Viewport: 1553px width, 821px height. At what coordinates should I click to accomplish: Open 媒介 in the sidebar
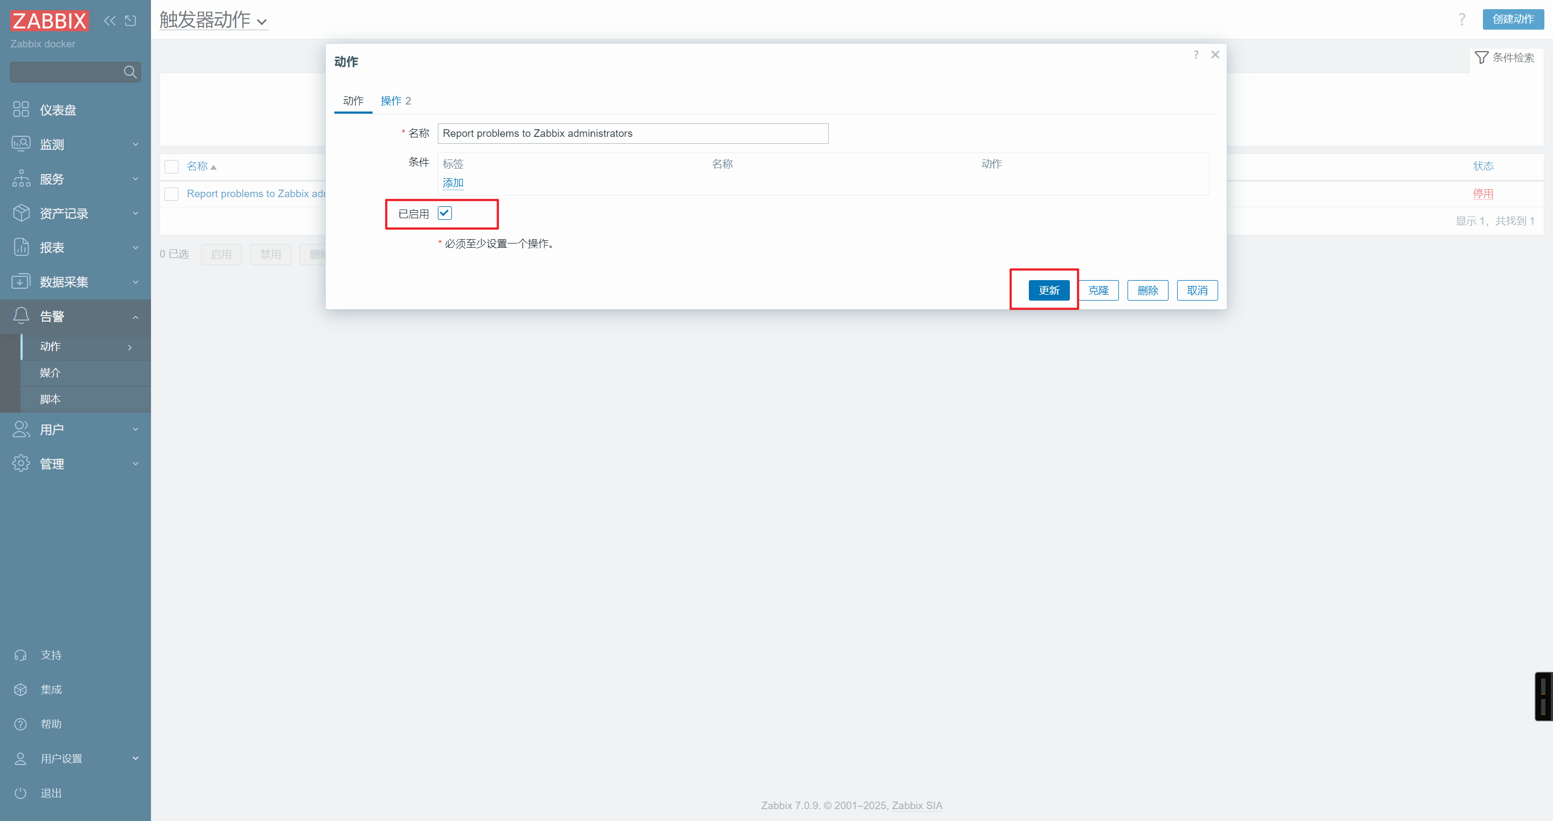(51, 373)
